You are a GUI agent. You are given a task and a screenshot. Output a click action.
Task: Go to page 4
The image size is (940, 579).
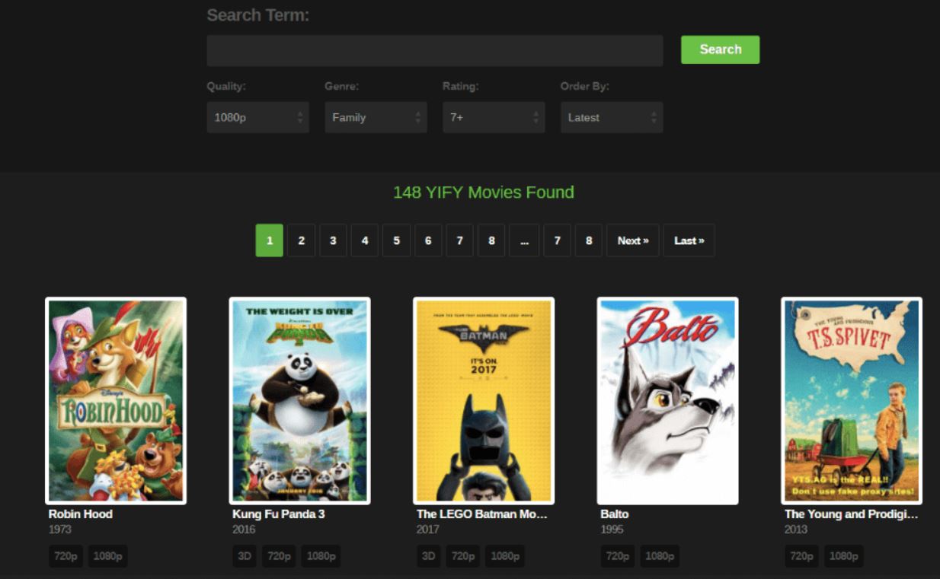point(365,240)
